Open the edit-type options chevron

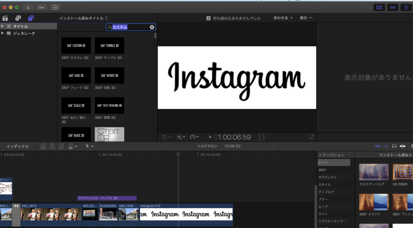pos(76,146)
